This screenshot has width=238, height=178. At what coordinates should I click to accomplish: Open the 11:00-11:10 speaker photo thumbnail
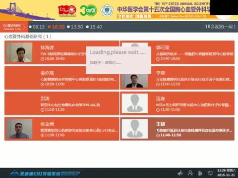pos(135,81)
